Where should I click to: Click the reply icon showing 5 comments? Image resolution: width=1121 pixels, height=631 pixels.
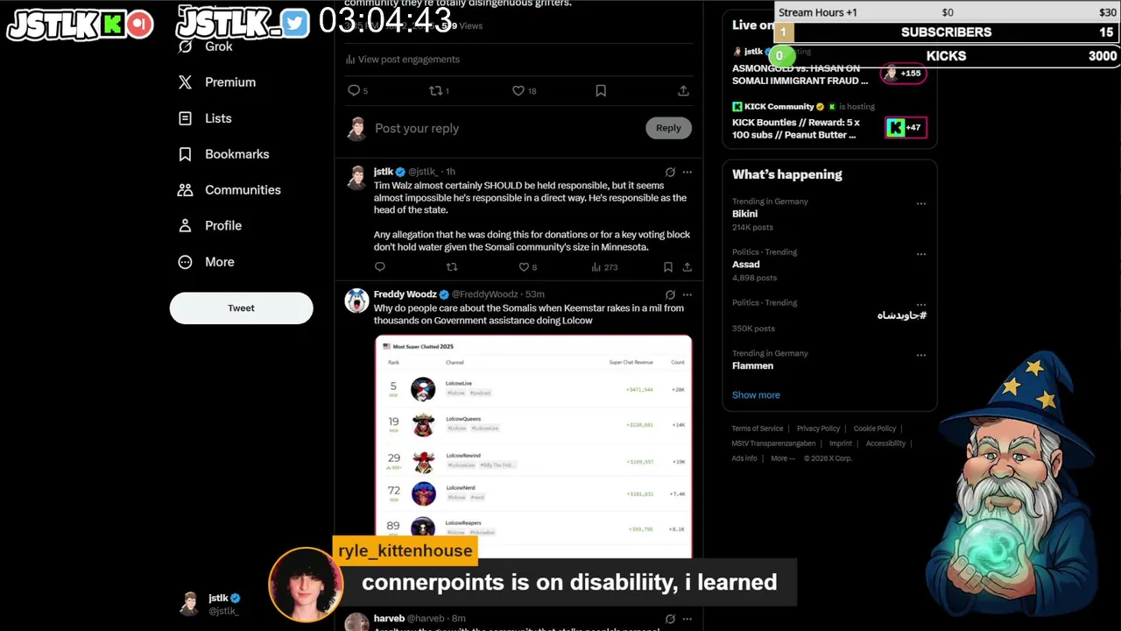coord(357,90)
